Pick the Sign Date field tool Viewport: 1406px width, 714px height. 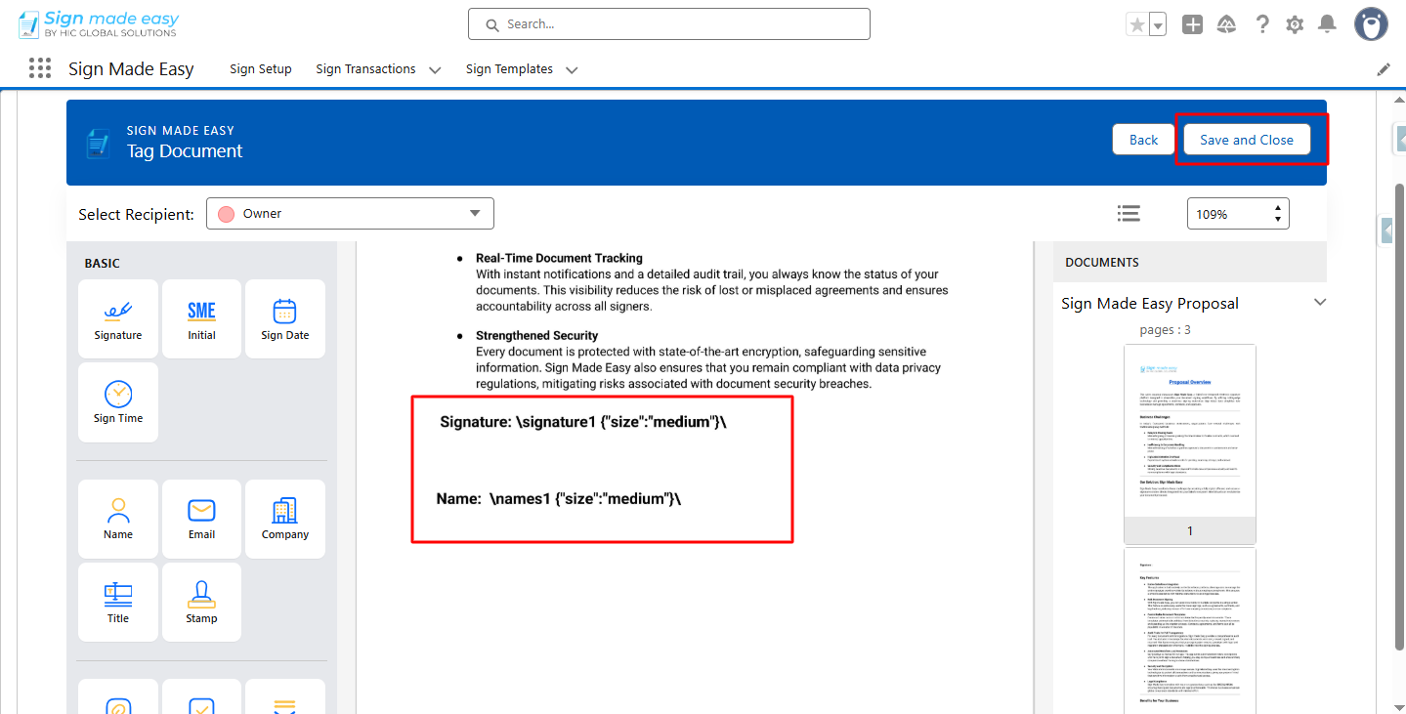(x=284, y=318)
